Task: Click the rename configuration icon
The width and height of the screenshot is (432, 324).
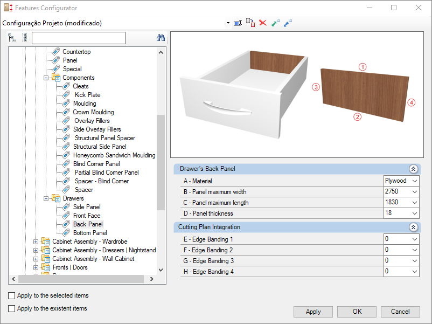Action: coord(238,23)
